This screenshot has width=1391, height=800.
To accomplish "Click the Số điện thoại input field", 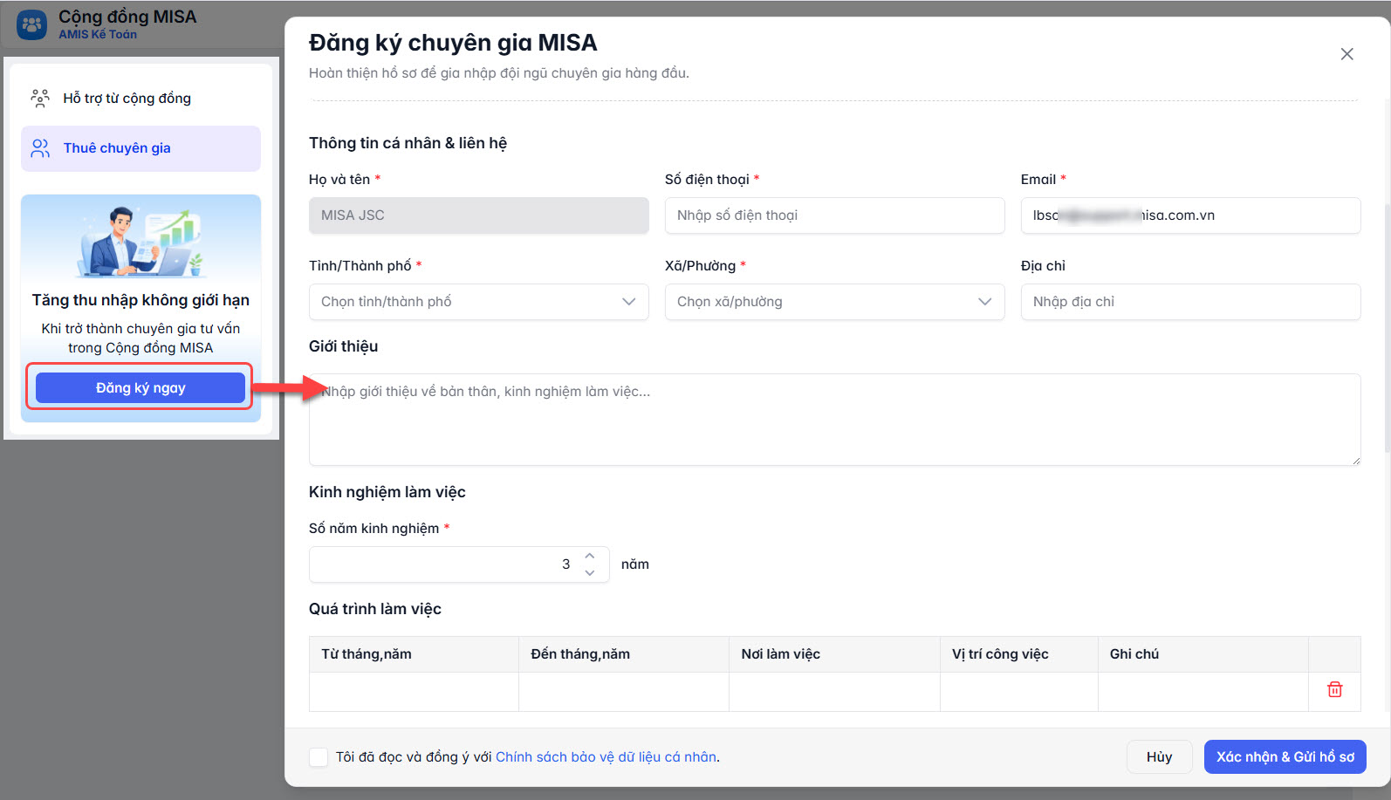I will tap(834, 215).
